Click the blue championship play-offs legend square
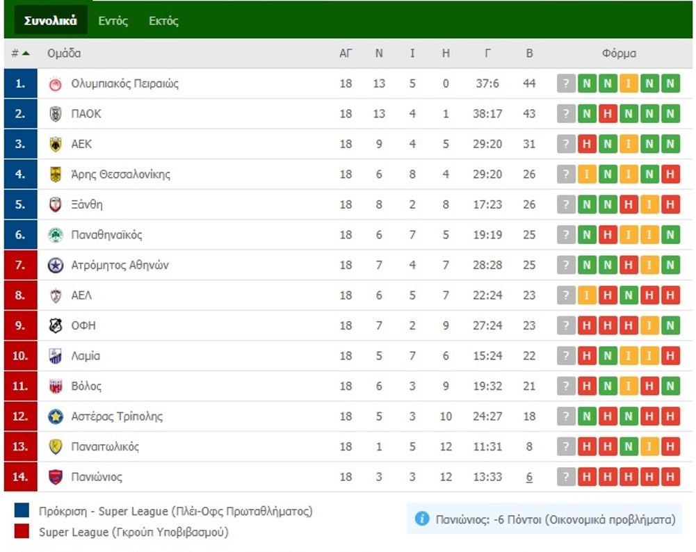This screenshot has width=696, height=552. pyautogui.click(x=22, y=510)
